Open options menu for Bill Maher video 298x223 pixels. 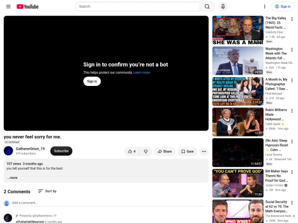coord(292,172)
